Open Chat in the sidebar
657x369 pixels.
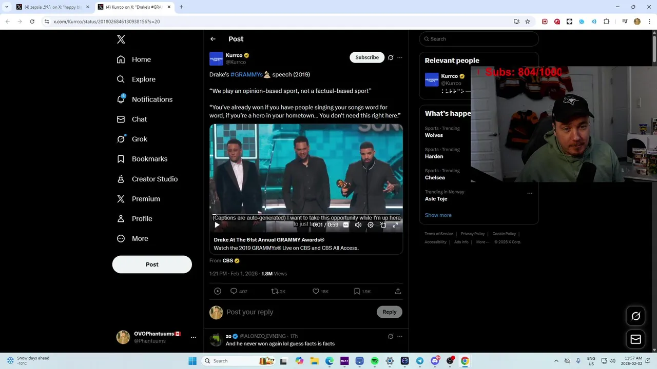pyautogui.click(x=132, y=119)
